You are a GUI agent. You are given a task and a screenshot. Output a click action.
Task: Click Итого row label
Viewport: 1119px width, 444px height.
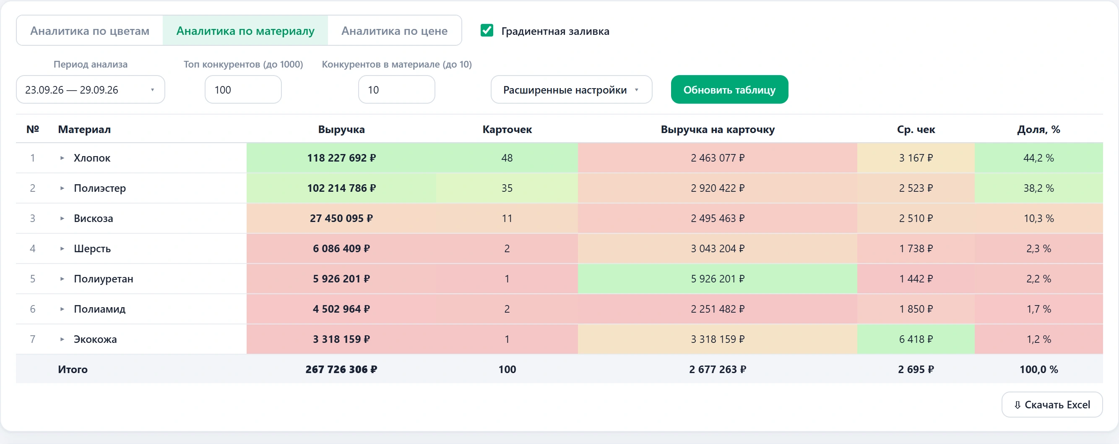73,369
